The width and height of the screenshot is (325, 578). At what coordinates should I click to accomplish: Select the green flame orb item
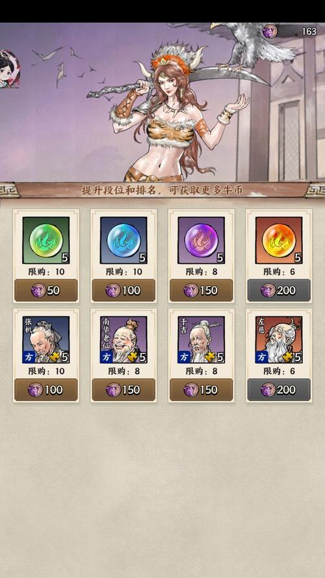pyautogui.click(x=46, y=240)
